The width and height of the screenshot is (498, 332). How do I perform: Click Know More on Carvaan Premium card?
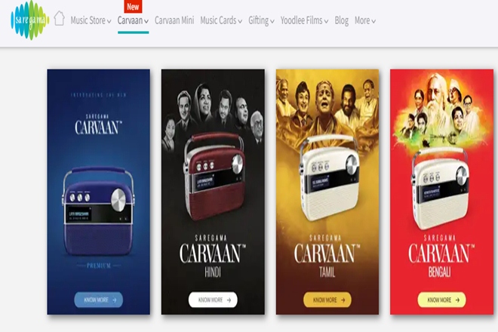point(98,300)
